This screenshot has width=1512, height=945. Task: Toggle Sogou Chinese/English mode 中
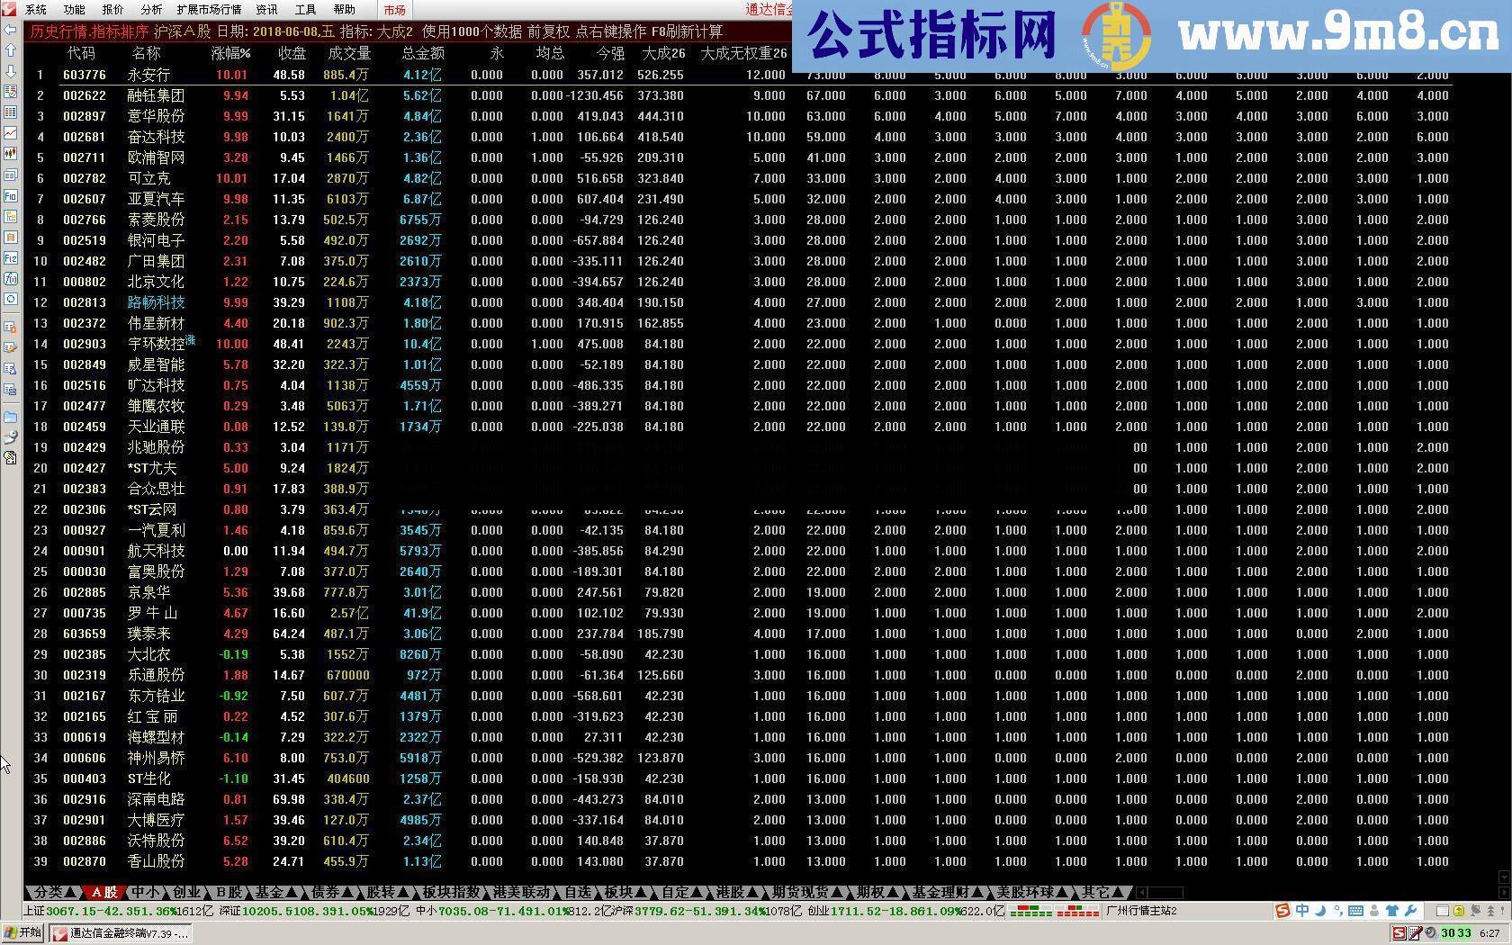(x=1302, y=911)
